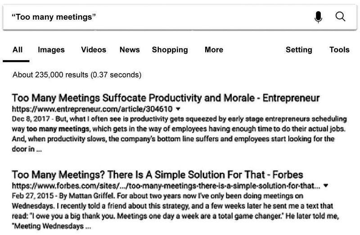Switch to the Shopping tab
The image size is (360, 235).
click(170, 50)
